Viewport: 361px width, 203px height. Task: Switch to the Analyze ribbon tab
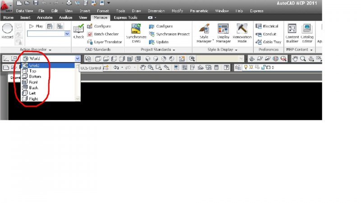click(65, 18)
